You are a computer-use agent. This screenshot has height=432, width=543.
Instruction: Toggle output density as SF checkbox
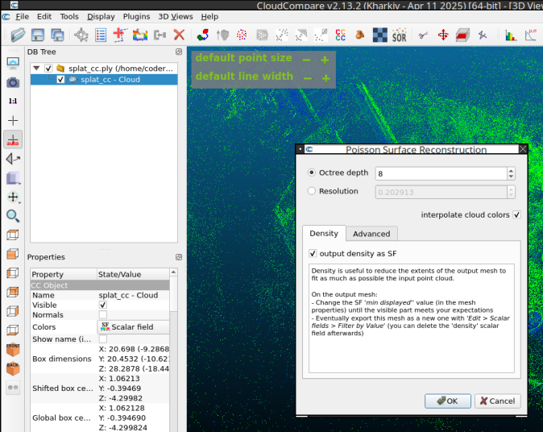tap(313, 255)
